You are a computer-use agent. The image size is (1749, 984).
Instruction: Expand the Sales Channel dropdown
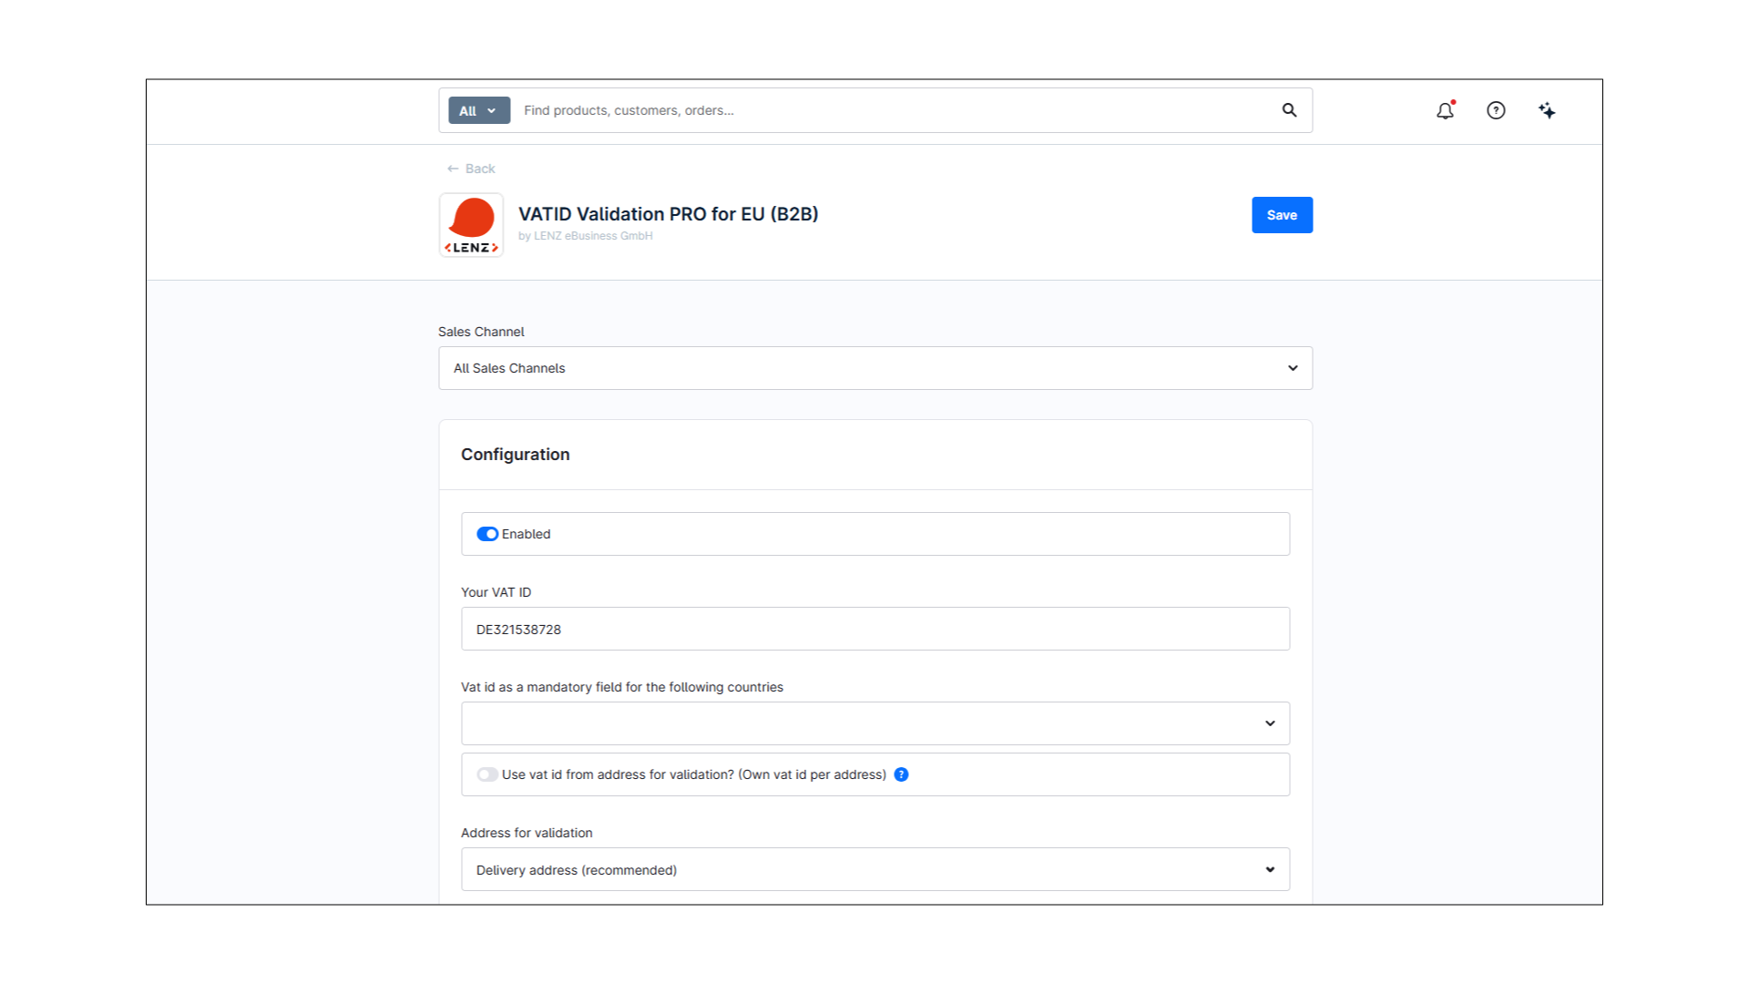[874, 368]
